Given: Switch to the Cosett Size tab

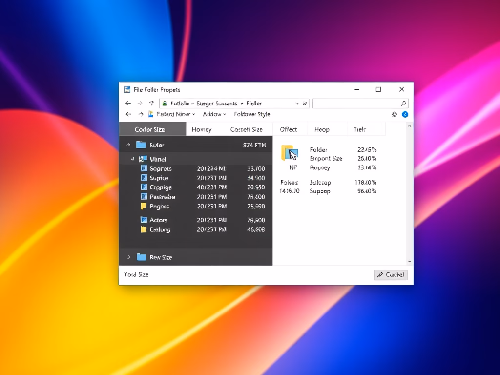Looking at the screenshot, I should click(x=246, y=129).
